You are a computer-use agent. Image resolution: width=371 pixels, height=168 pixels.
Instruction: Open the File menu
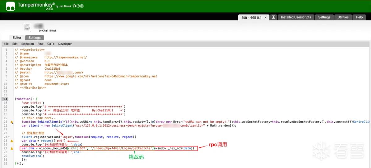(6, 44)
